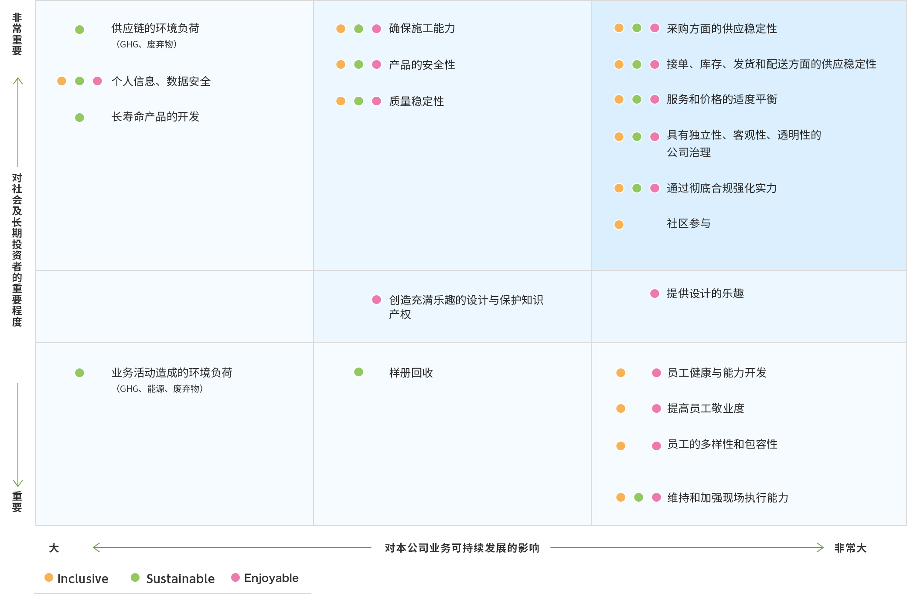Click pink dot beside 提供设计的乐趣

(x=655, y=294)
